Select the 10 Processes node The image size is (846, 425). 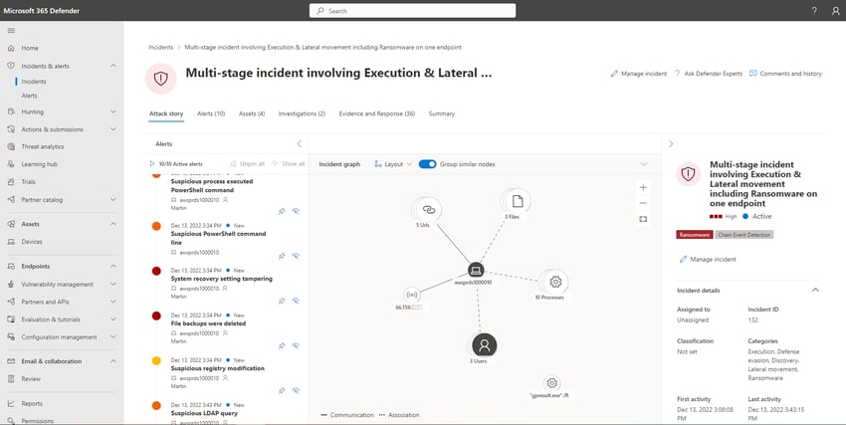pos(555,282)
